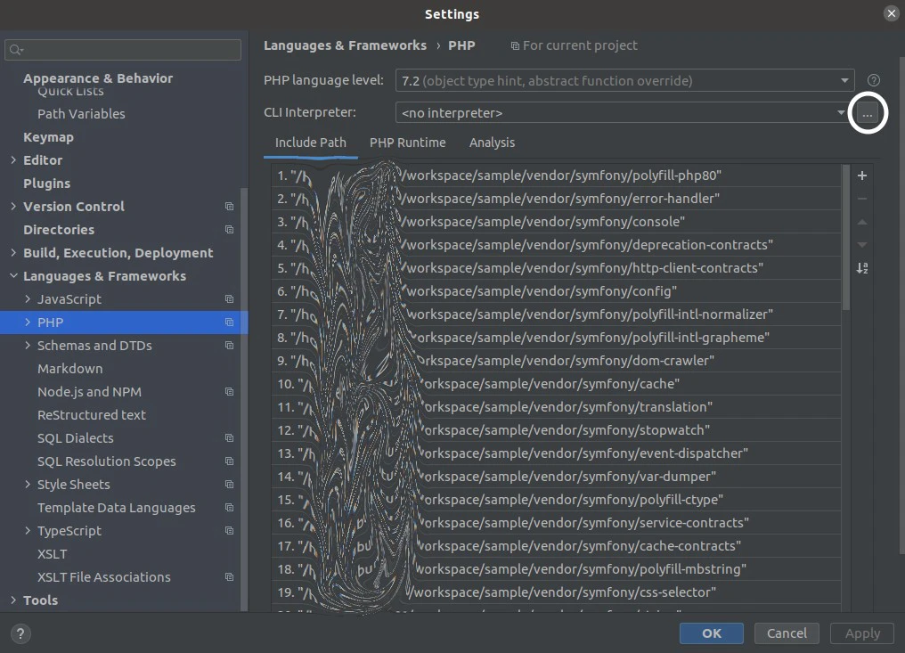Select include path ending in css-selector
905x653 pixels.
[556, 592]
